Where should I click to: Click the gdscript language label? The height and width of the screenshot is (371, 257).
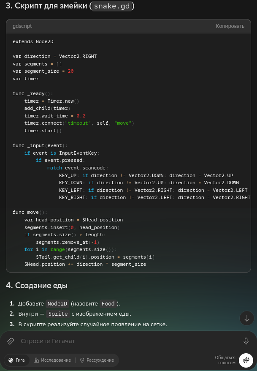point(22,26)
